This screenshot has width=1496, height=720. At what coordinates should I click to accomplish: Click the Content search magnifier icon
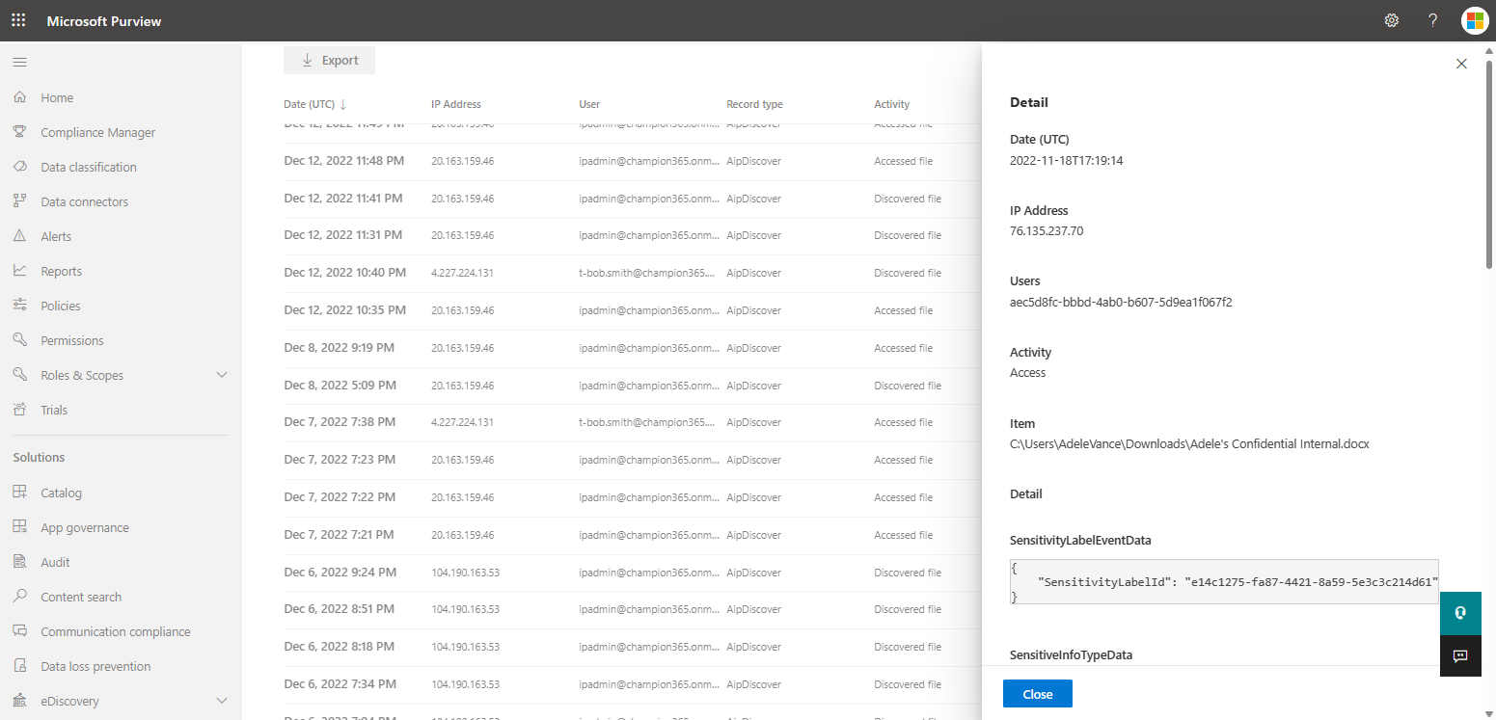pyautogui.click(x=19, y=597)
